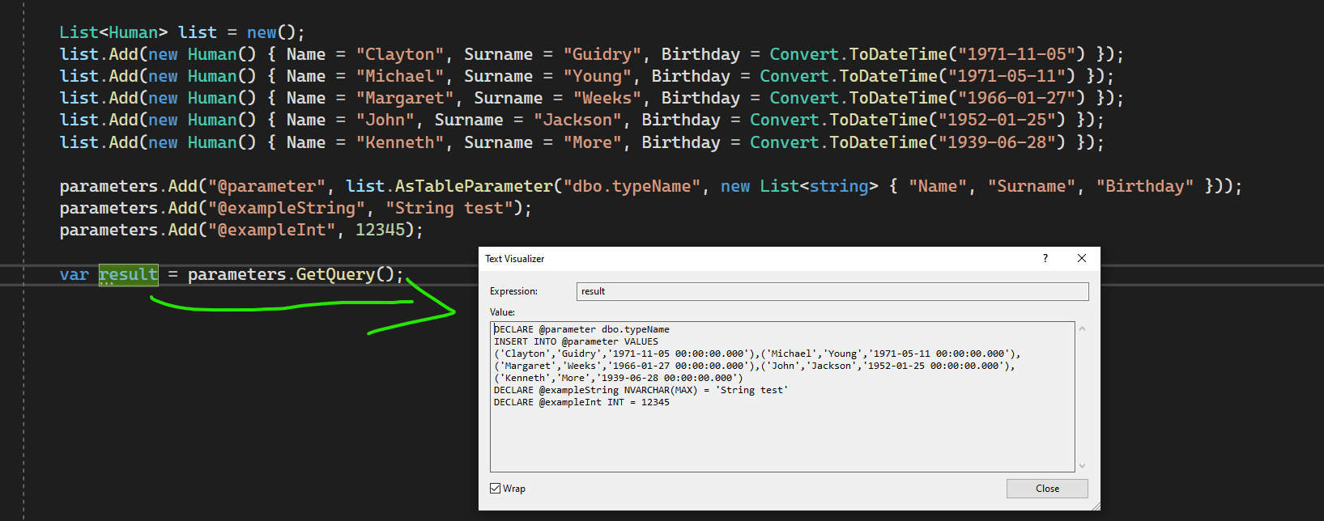Click the highlighted result variable in code
Image resolution: width=1324 pixels, height=521 pixels.
point(128,274)
